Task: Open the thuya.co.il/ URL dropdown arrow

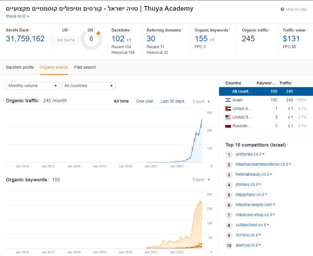Action: (x=28, y=17)
